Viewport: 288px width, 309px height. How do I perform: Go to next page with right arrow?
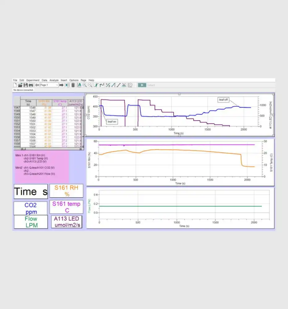pos(61,85)
